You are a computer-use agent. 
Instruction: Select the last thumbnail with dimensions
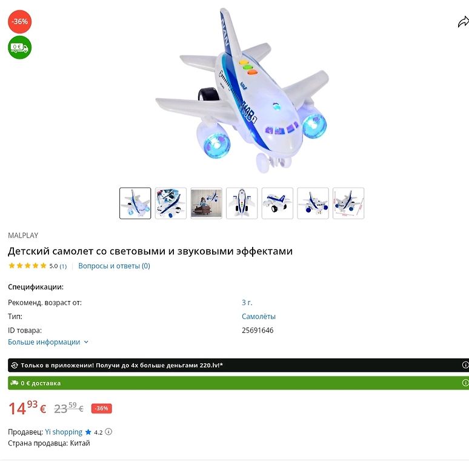click(348, 203)
